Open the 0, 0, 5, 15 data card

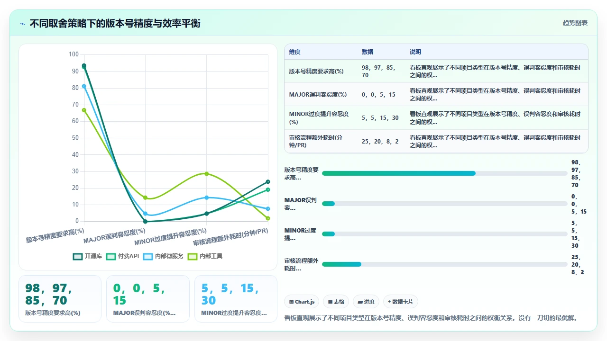click(148, 299)
